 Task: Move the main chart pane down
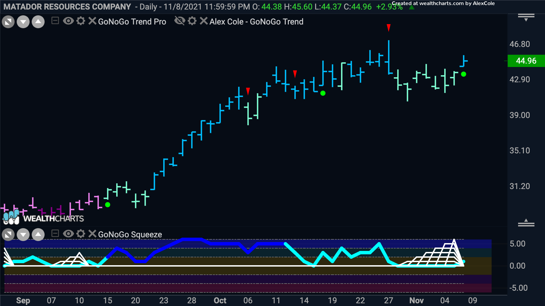point(23,22)
